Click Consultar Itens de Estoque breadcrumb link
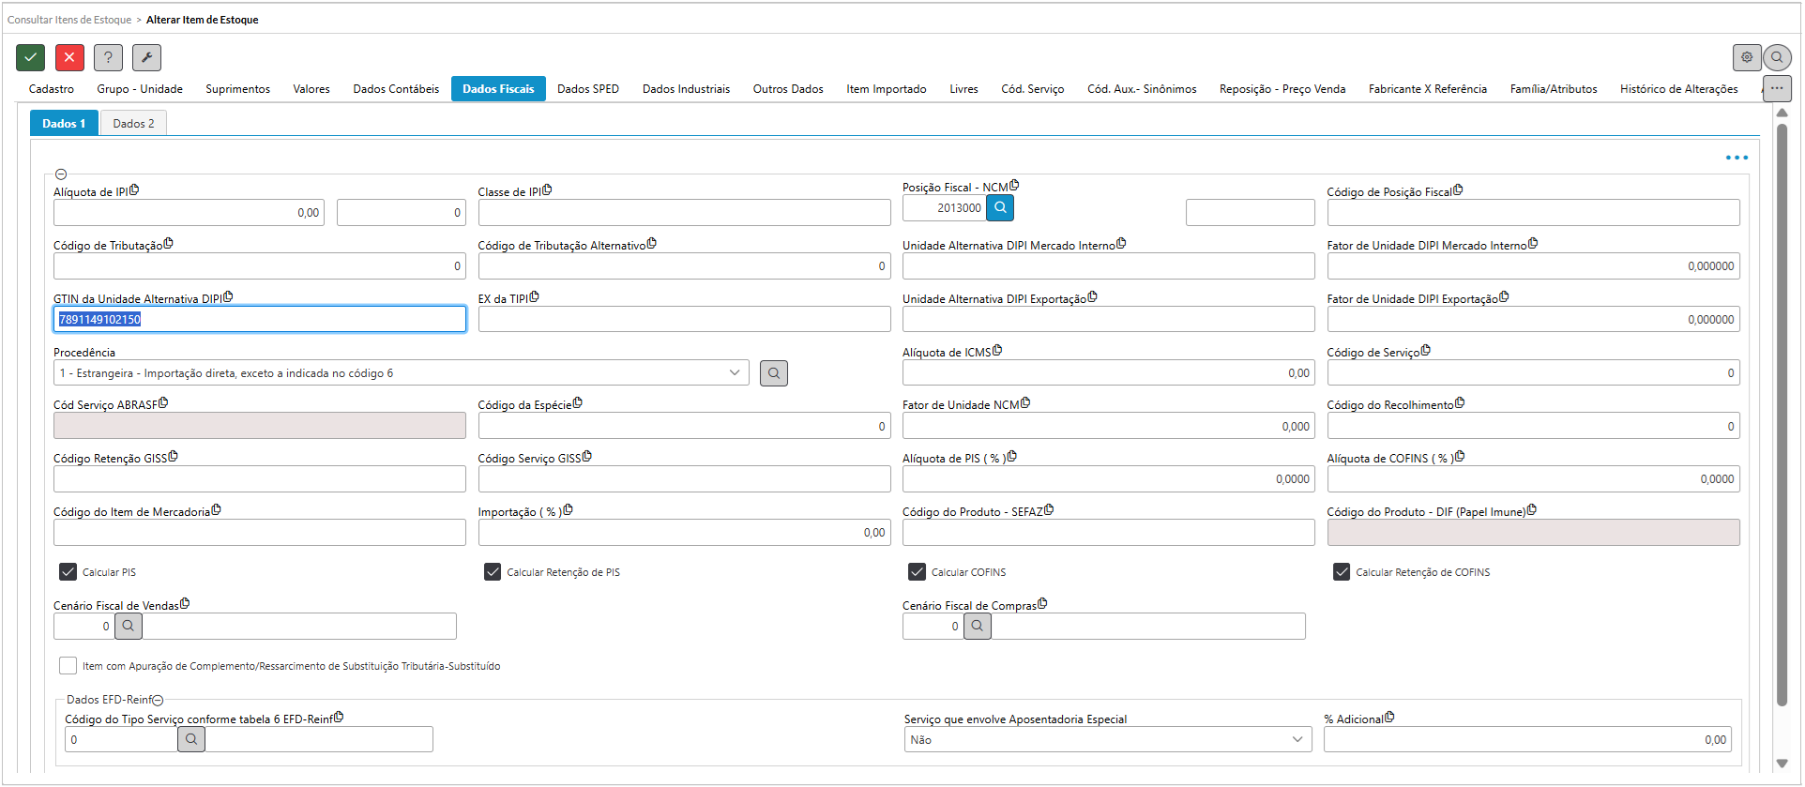This screenshot has height=787, width=1805. click(69, 20)
